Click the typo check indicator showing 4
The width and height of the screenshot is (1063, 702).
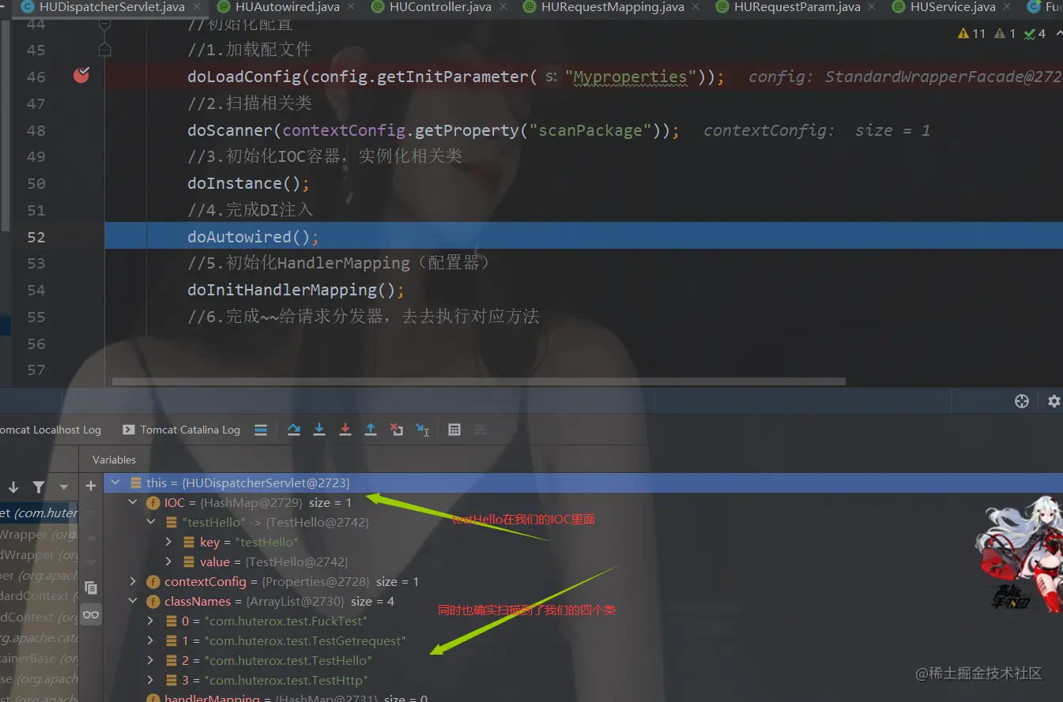click(1035, 33)
